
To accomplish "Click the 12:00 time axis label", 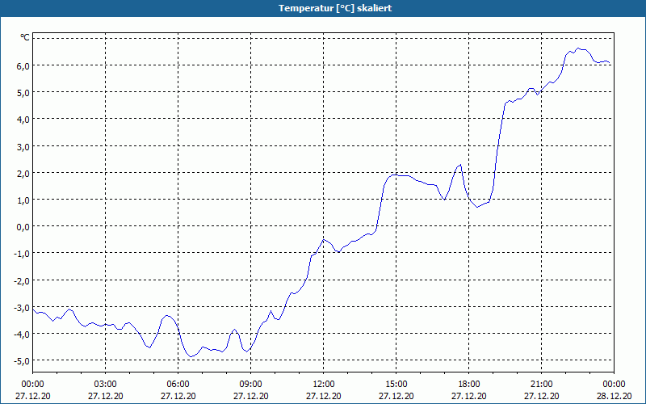I will (324, 385).
